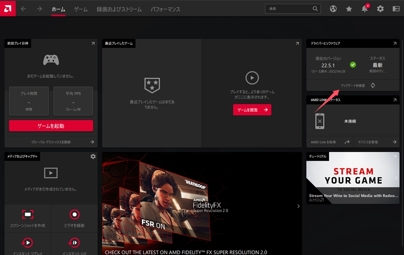The height and width of the screenshot is (255, 404).
Task: Click the AMD logo icon
Action: (8, 9)
